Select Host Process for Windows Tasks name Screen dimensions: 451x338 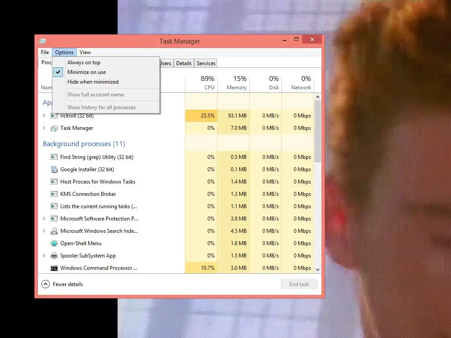click(x=98, y=182)
